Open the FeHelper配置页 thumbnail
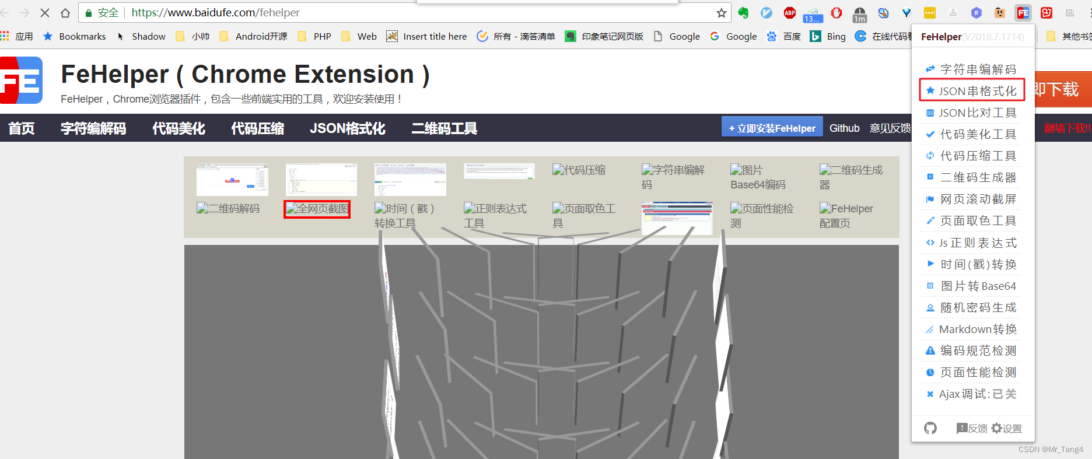 (x=846, y=216)
